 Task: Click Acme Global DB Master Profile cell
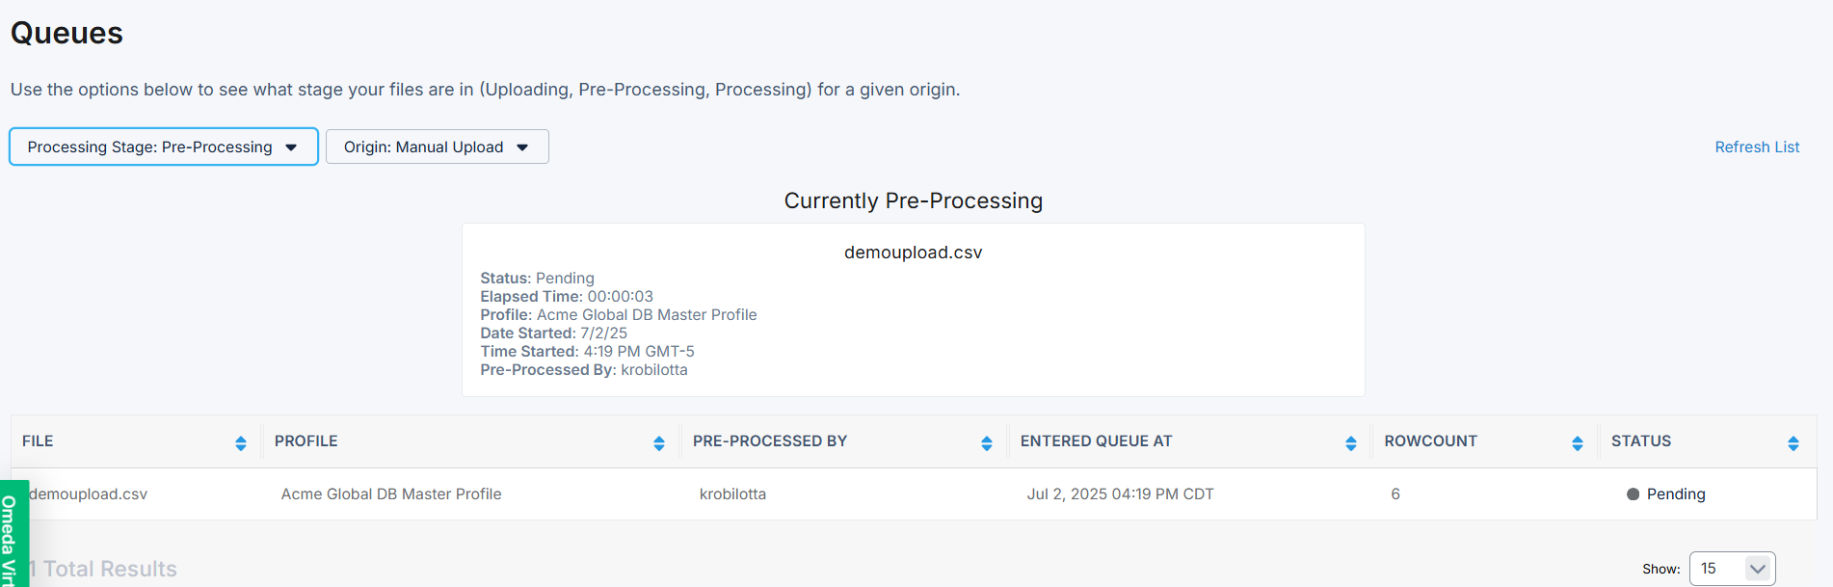click(x=391, y=494)
